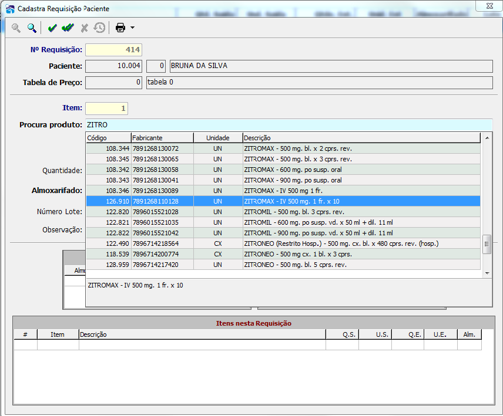This screenshot has height=416, width=503.
Task: Sort by the Fabricante column header
Action: click(x=162, y=138)
